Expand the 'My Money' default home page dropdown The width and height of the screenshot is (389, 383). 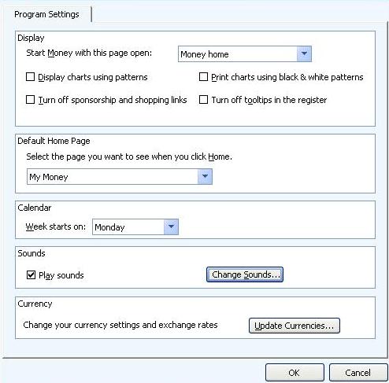[x=120, y=177]
